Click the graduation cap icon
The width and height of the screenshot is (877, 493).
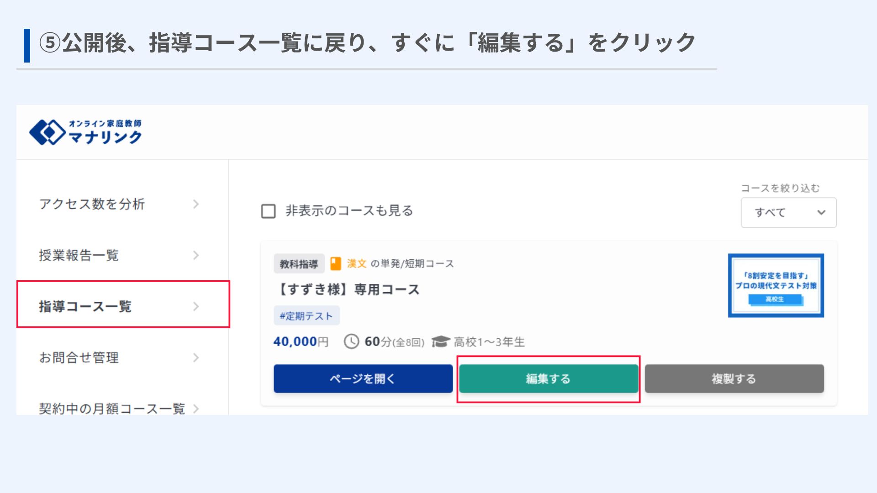coord(441,341)
